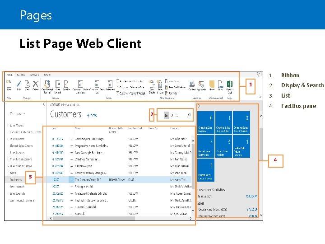Click the + new customer link
Screen dimensions: 325x244
(x=92, y=115)
